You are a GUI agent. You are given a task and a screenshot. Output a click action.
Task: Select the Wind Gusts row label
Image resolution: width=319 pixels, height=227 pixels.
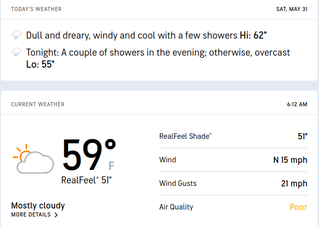[x=178, y=183]
